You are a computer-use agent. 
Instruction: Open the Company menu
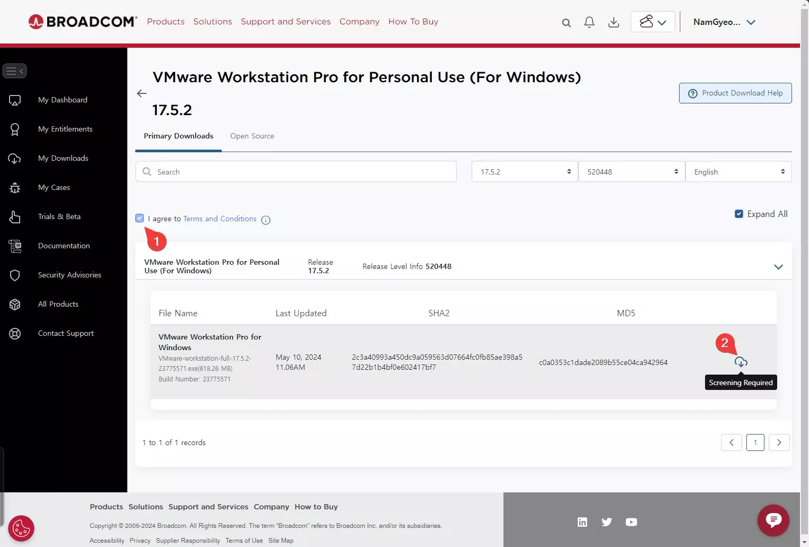pyautogui.click(x=359, y=21)
